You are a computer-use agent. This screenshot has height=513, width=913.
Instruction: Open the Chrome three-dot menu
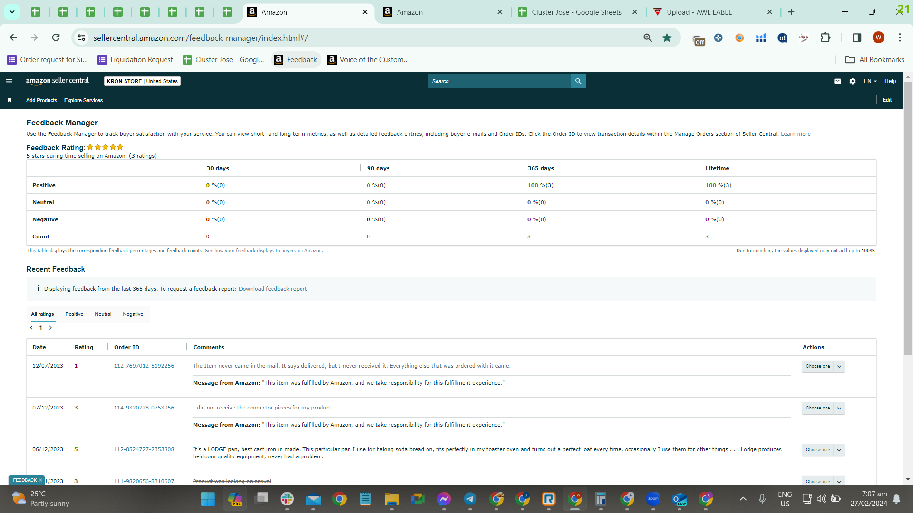point(900,38)
